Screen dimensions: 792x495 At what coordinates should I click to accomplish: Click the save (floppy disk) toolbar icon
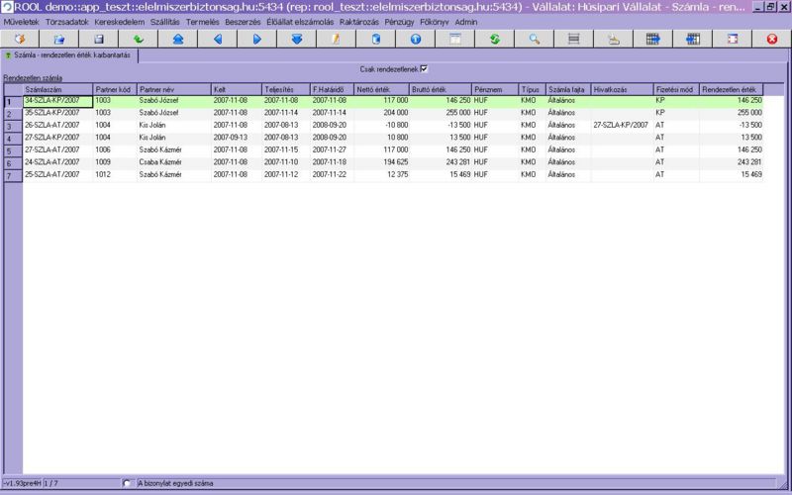tap(99, 40)
